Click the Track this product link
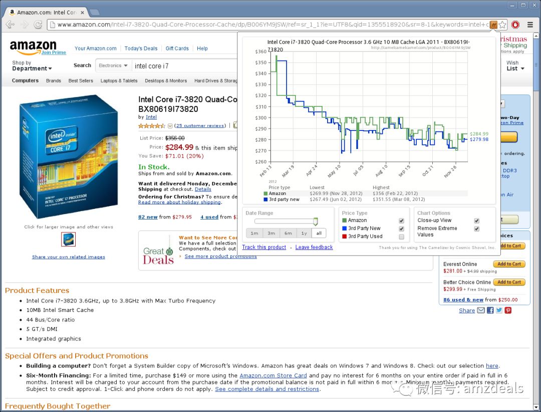The width and height of the screenshot is (541, 412). pos(264,247)
